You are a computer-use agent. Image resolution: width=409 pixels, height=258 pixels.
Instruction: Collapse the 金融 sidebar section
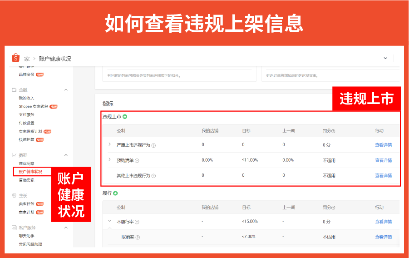[x=66, y=90]
